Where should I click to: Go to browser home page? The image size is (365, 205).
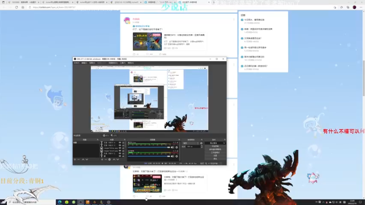click(x=23, y=7)
